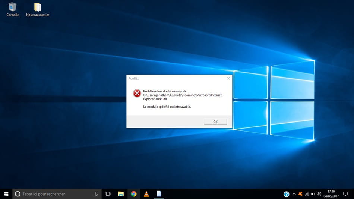Image resolution: width=354 pixels, height=199 pixels.
Task: Focus the 'Taper ici pour rechercher' search box
Action: tap(57, 194)
